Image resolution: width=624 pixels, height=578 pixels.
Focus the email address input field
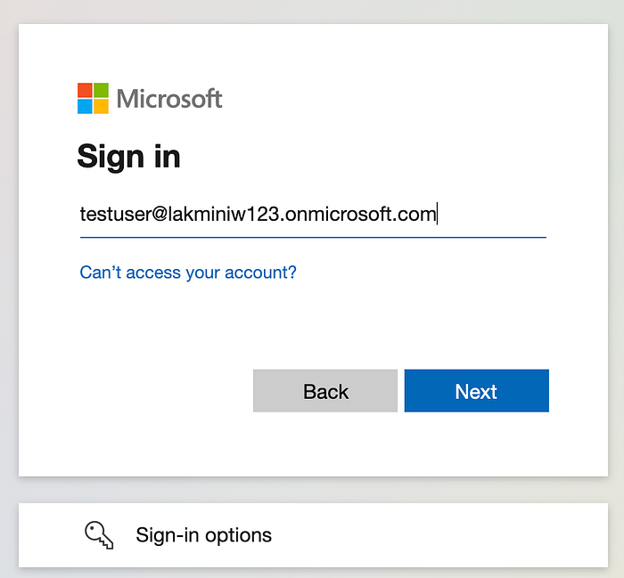[x=312, y=215]
